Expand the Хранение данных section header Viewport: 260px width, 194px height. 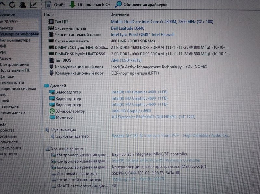click(63, 148)
